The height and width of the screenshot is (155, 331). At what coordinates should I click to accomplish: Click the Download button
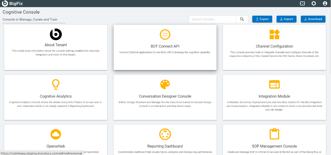click(x=313, y=19)
